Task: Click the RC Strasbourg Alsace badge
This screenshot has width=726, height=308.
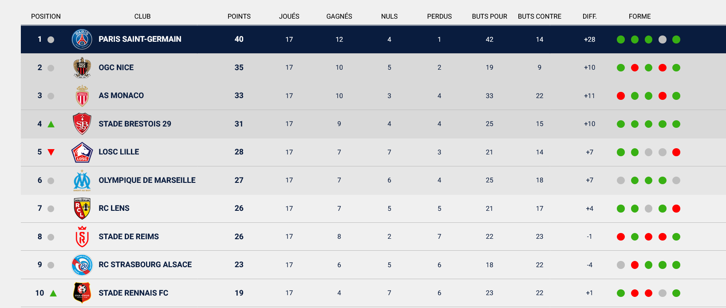Action: click(82, 265)
